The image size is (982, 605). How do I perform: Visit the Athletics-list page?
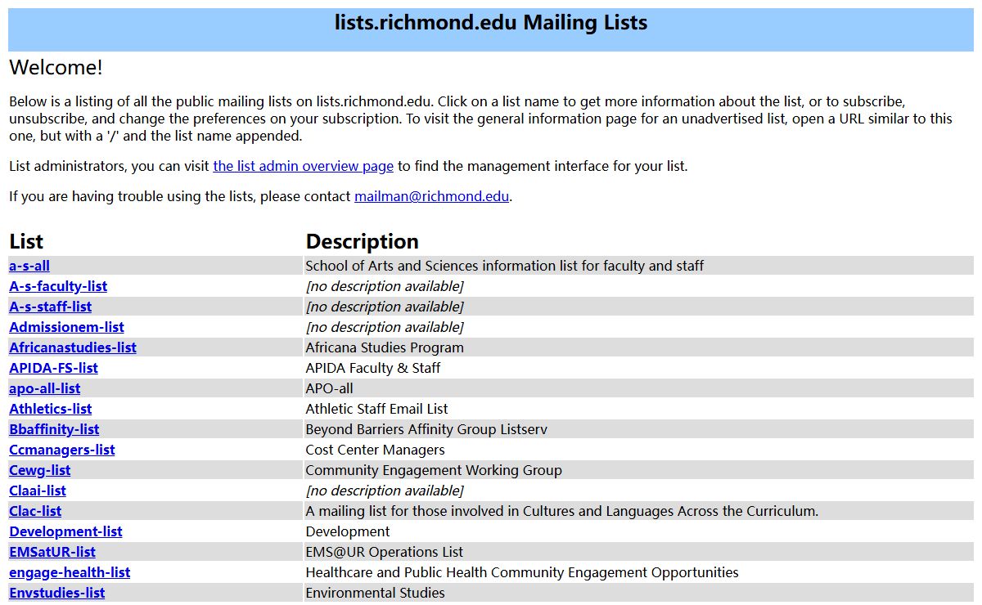51,409
